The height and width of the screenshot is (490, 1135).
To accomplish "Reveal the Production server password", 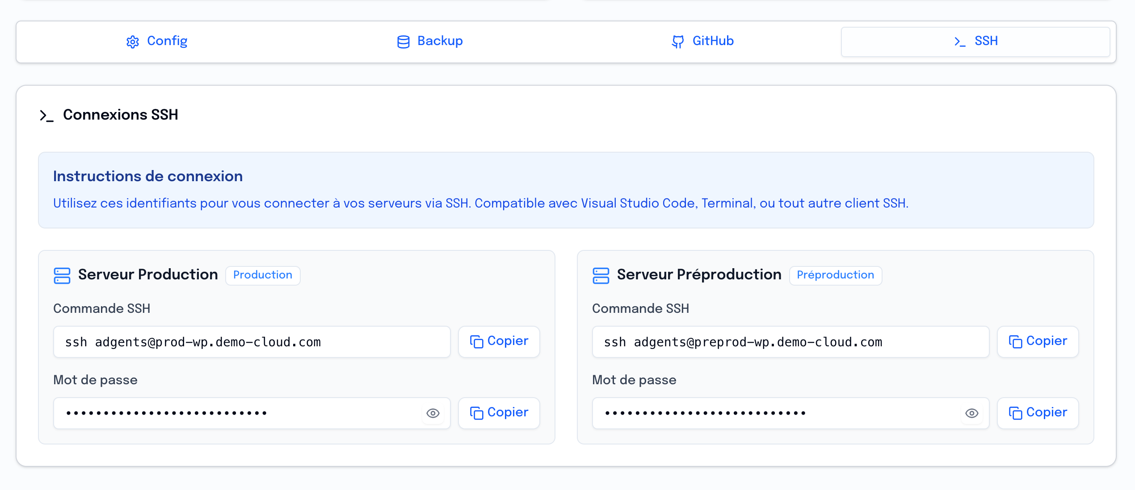I will (x=433, y=413).
